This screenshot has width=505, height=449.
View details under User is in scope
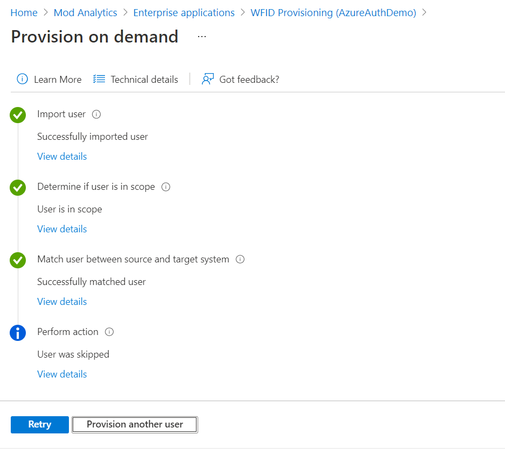[x=62, y=229]
